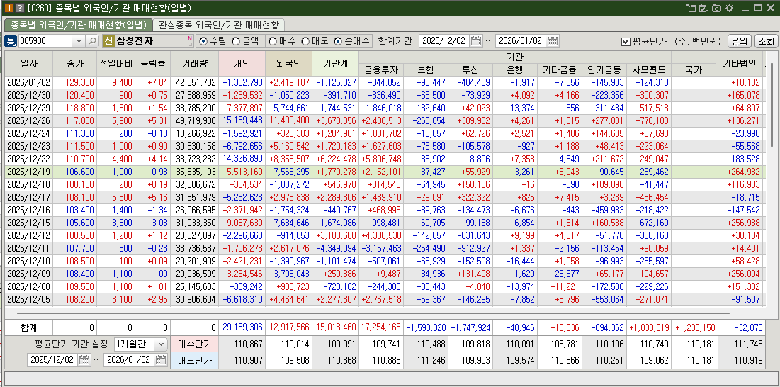Click the top start date field 2025/12/02
This screenshot has width=780, height=387.
444,41
